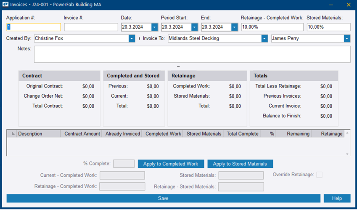Open the End date picker dropdown

(234, 27)
